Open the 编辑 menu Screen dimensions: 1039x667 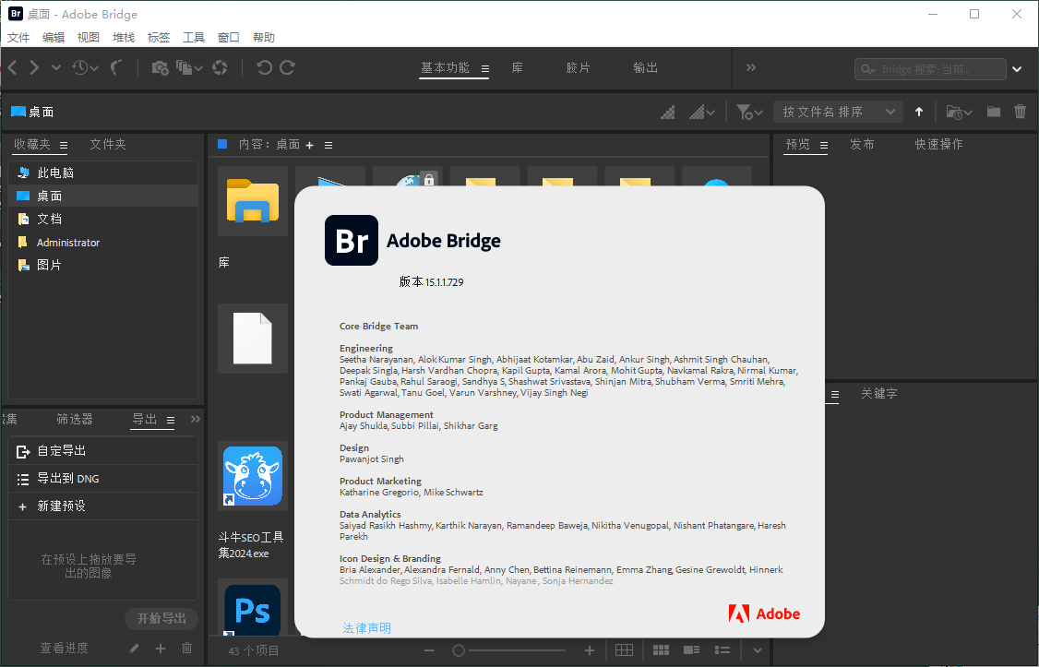[54, 37]
